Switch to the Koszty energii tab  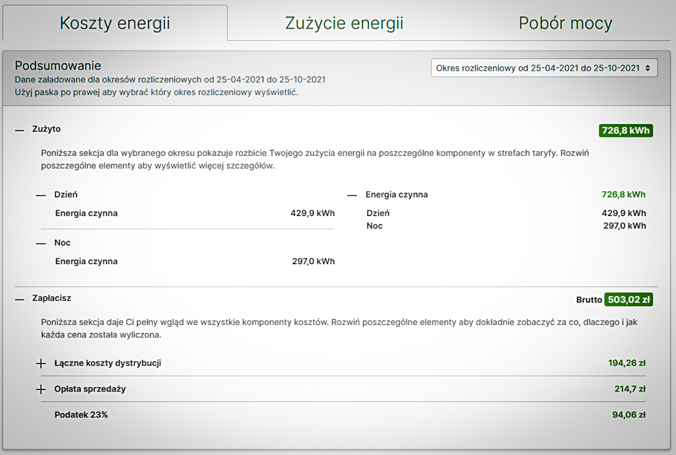115,23
